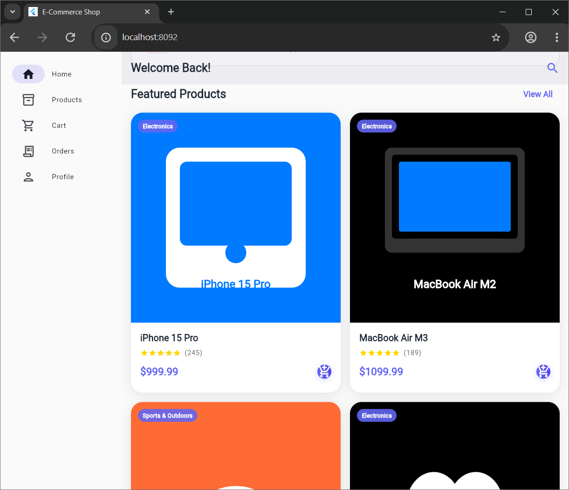Open the Products section via its sidebar icon
The image size is (569, 490).
click(x=28, y=99)
